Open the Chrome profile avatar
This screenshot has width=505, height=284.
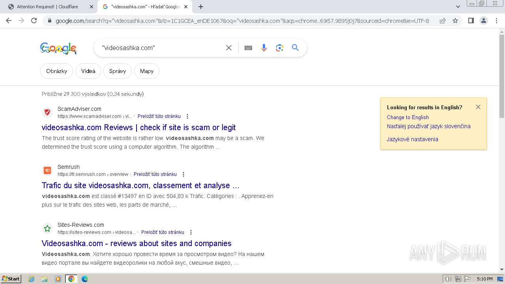pyautogui.click(x=483, y=21)
